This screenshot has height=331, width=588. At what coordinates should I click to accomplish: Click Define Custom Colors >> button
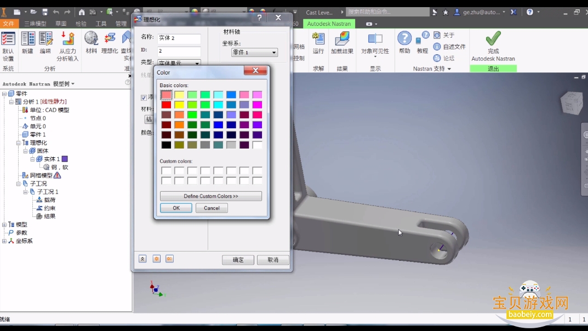(211, 196)
